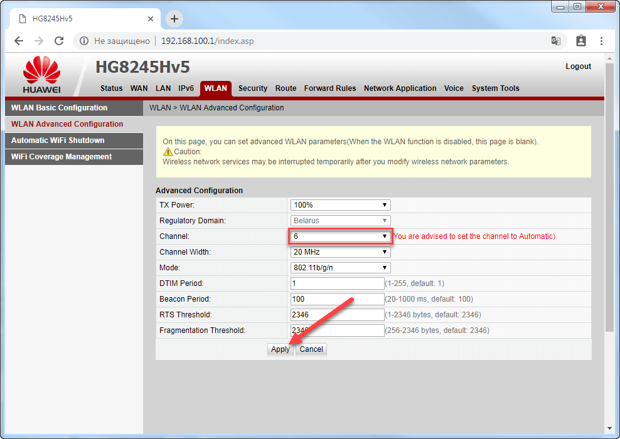Close the HG8245Hv5 browser tab

point(151,19)
